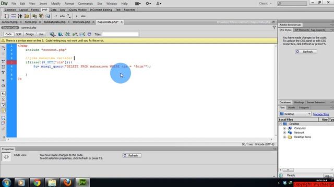Click Refresh in the Properties panel

(x=132, y=155)
